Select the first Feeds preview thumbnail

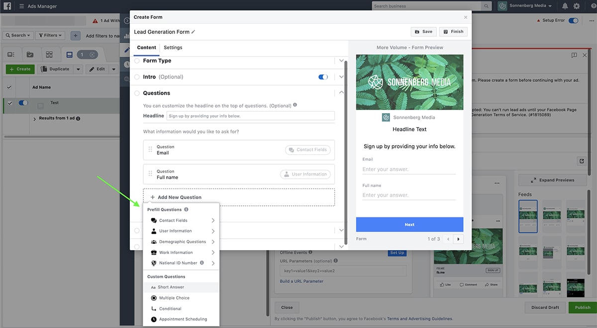[x=528, y=216]
